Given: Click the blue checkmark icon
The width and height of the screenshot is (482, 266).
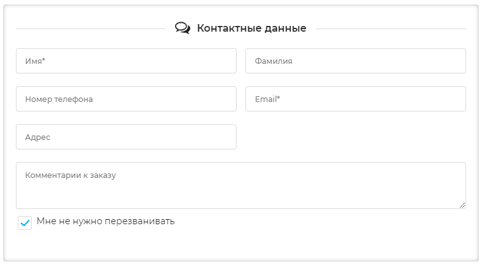Looking at the screenshot, I should 25,223.
